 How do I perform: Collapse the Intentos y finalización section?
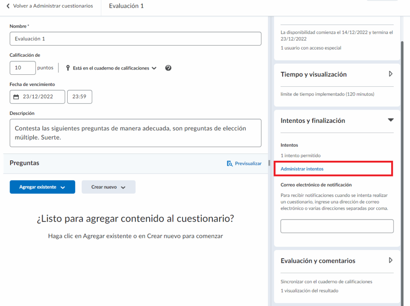click(391, 120)
